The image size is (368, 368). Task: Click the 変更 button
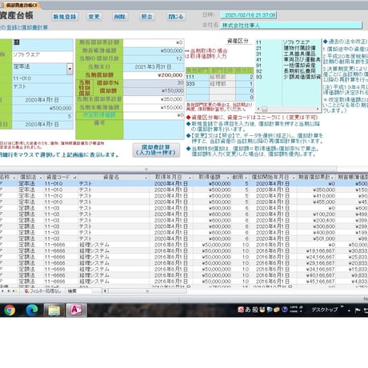[x=94, y=17]
